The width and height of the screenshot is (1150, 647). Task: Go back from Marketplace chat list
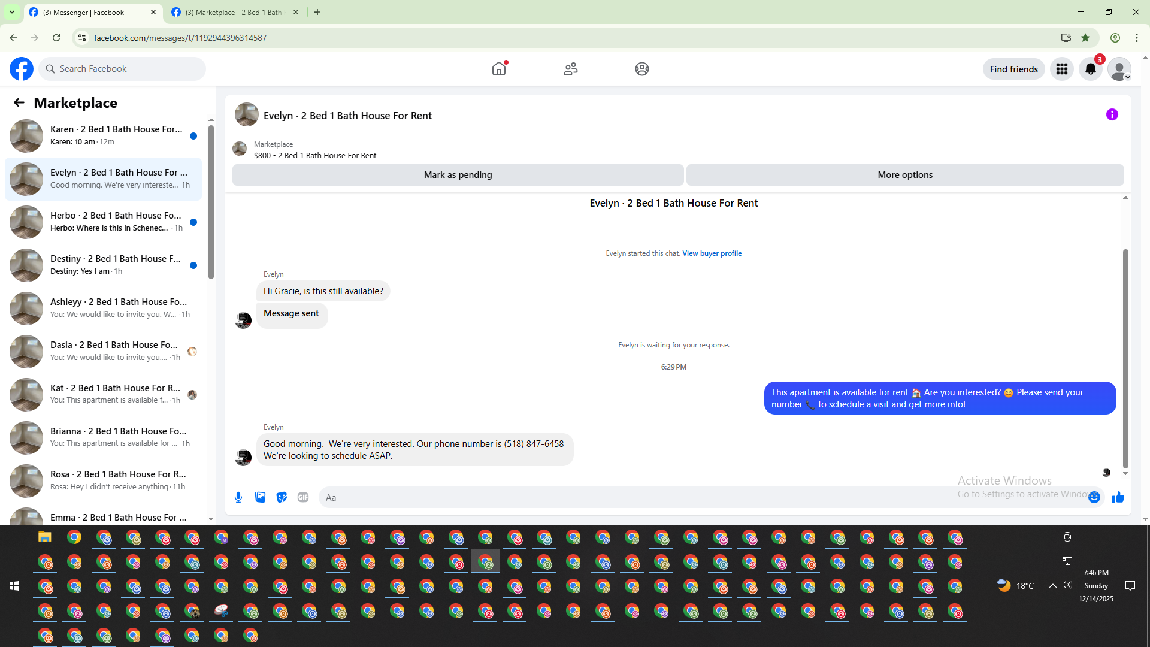[19, 103]
